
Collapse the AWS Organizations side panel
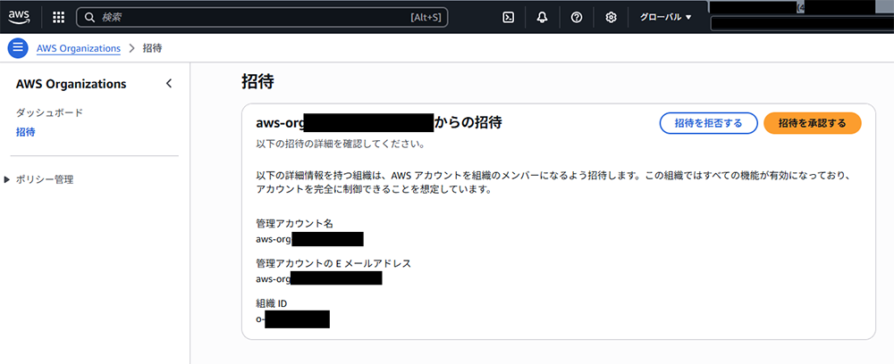coord(169,84)
